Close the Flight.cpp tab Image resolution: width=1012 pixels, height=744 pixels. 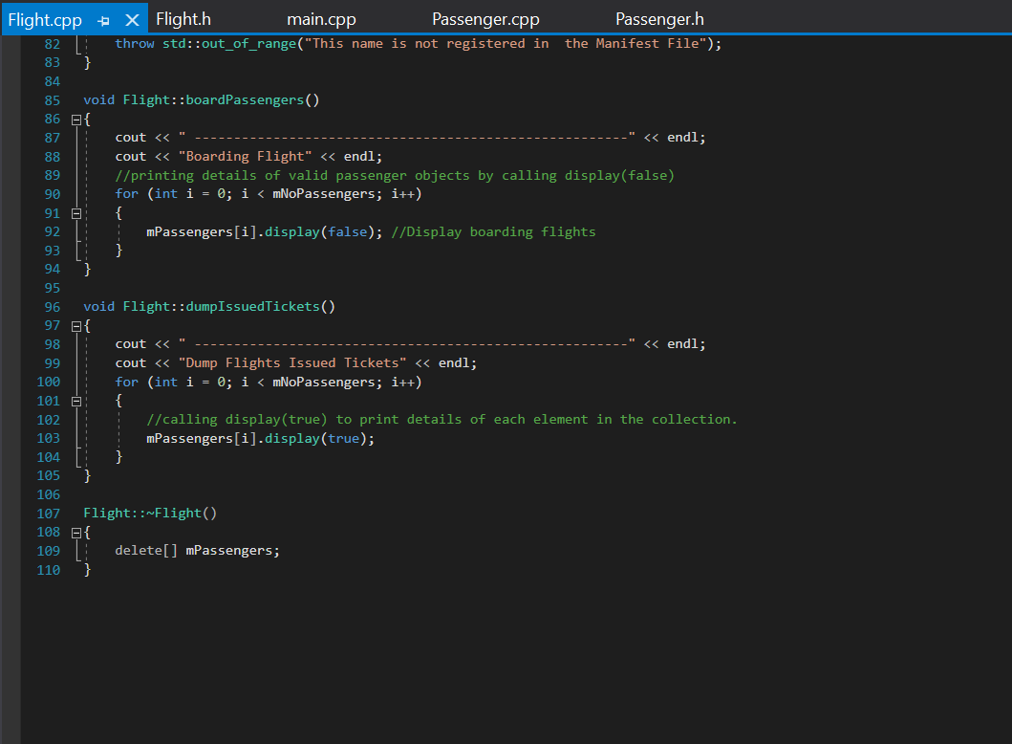pos(133,18)
